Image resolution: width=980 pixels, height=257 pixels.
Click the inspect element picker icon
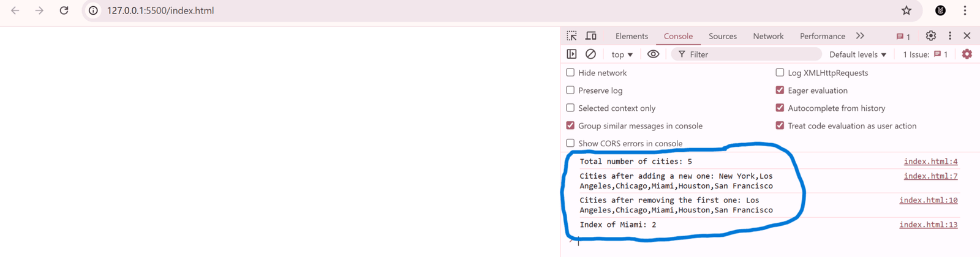pyautogui.click(x=571, y=36)
